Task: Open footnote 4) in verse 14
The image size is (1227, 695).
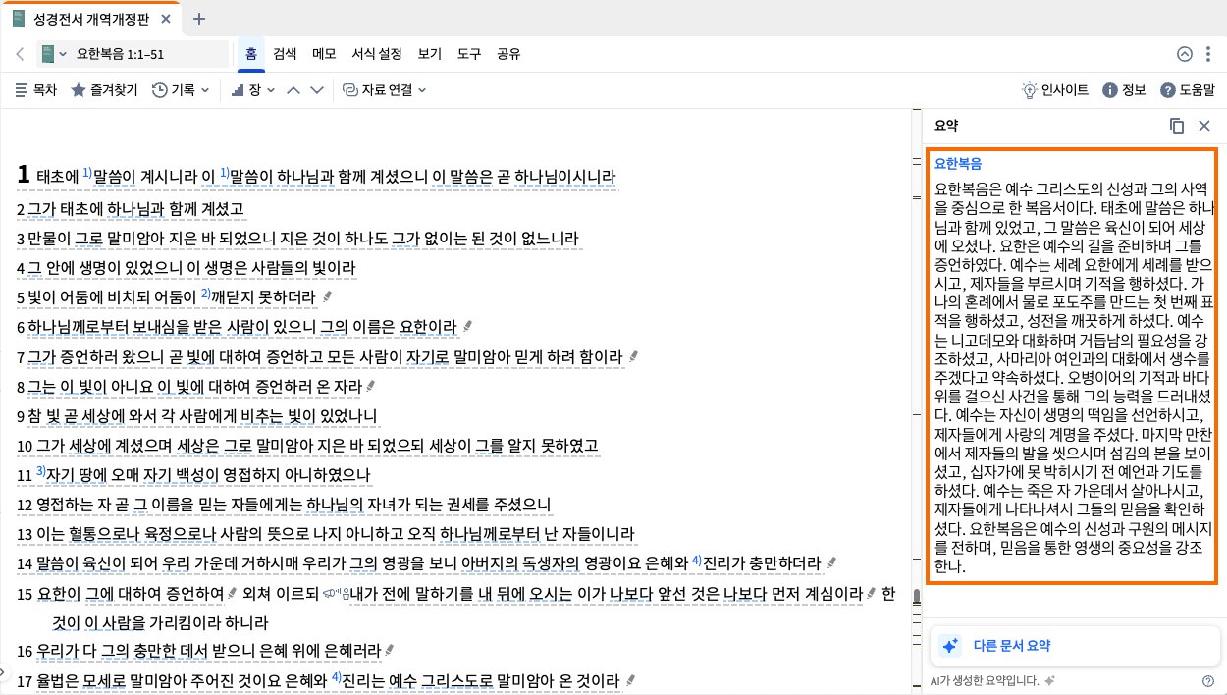Action: (696, 560)
